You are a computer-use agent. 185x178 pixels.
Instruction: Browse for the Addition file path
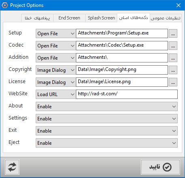(173, 58)
